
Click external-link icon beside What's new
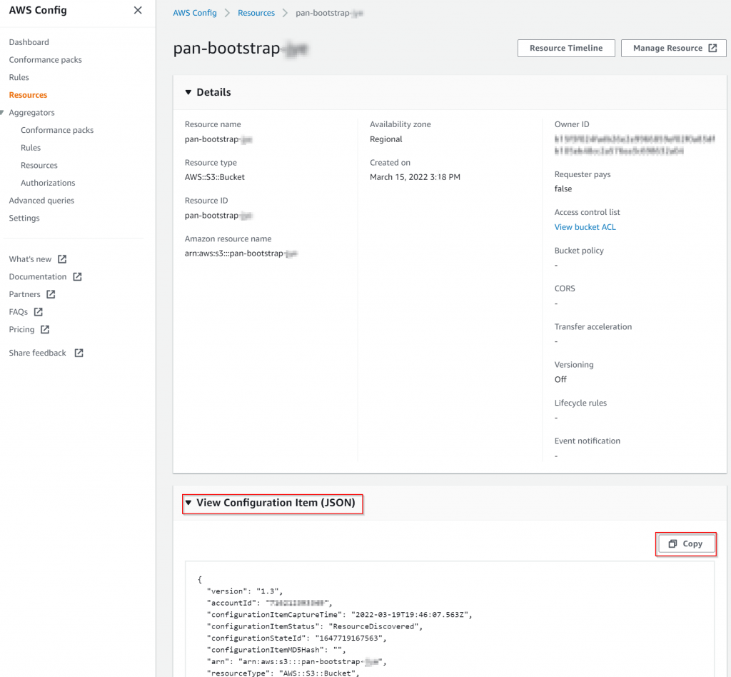click(x=62, y=259)
